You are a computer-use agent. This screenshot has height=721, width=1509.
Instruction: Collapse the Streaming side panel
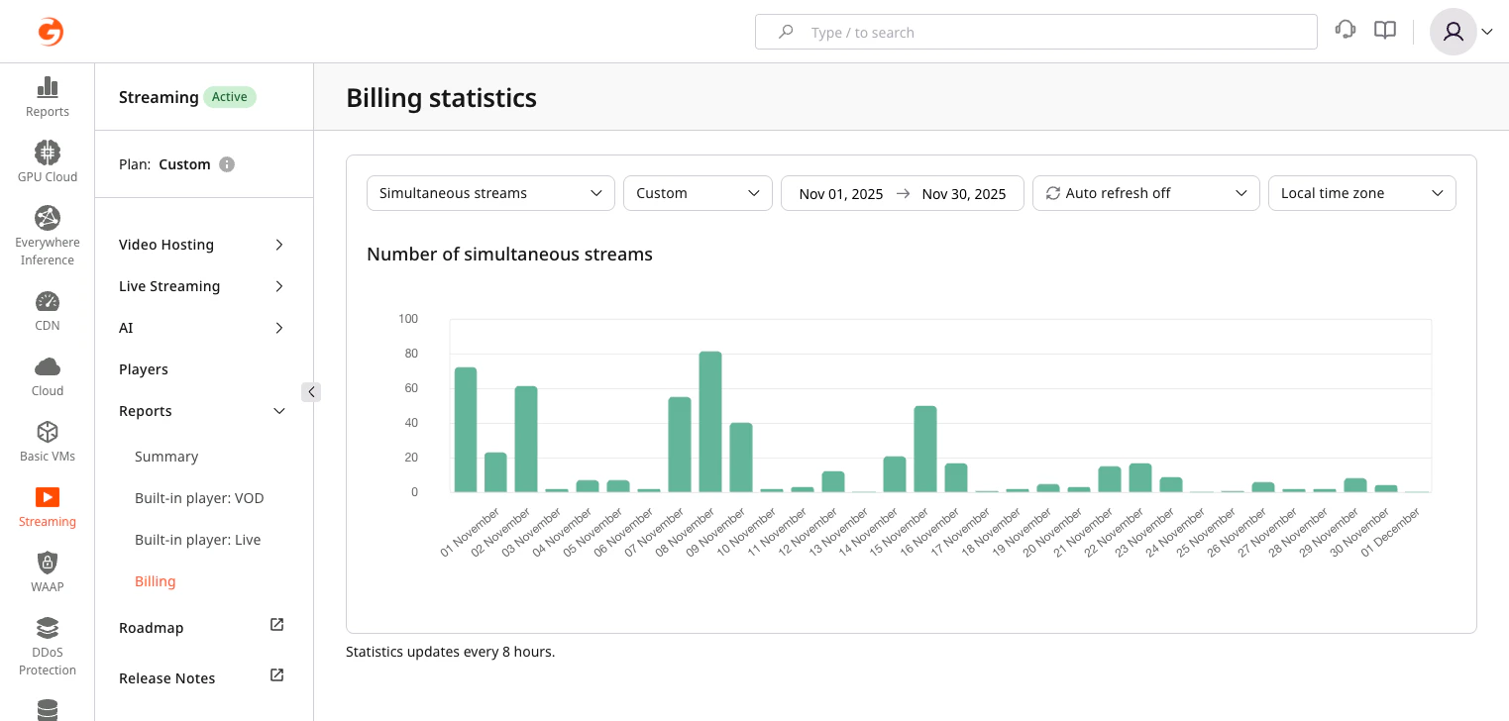pyautogui.click(x=311, y=392)
